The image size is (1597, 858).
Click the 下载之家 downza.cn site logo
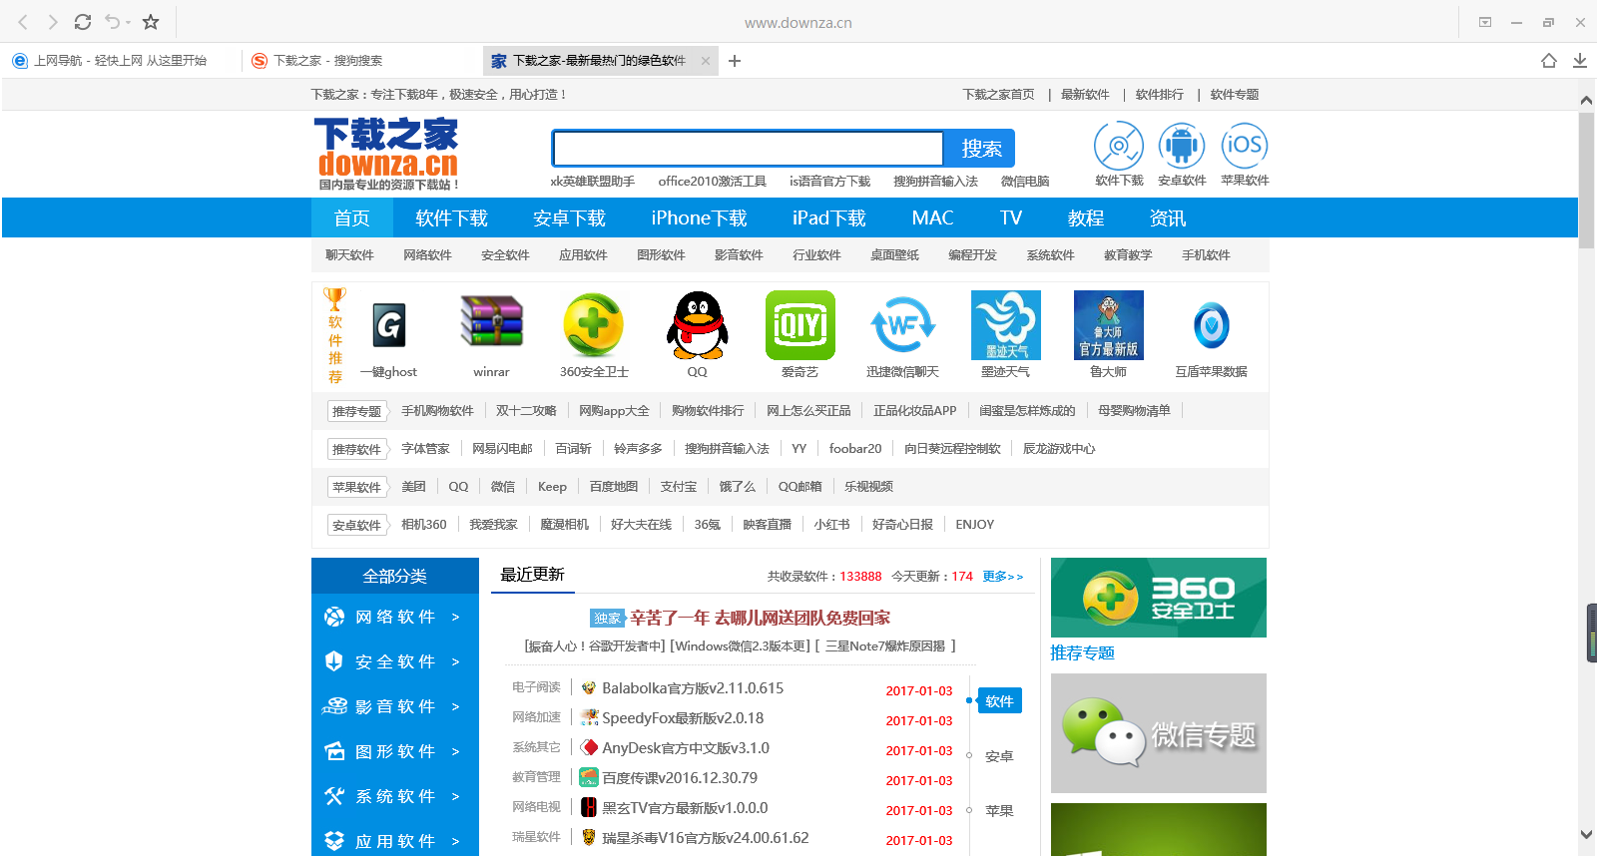(x=387, y=154)
